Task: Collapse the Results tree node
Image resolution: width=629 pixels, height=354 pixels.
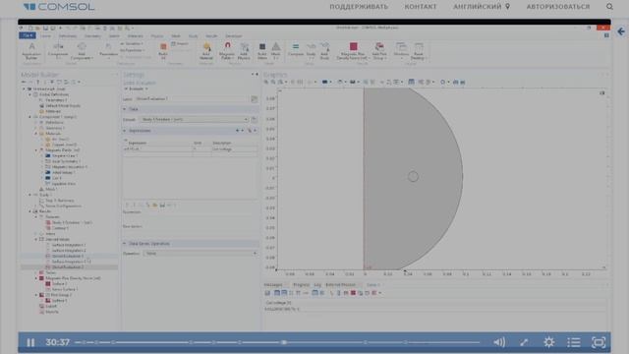Action: [29, 211]
